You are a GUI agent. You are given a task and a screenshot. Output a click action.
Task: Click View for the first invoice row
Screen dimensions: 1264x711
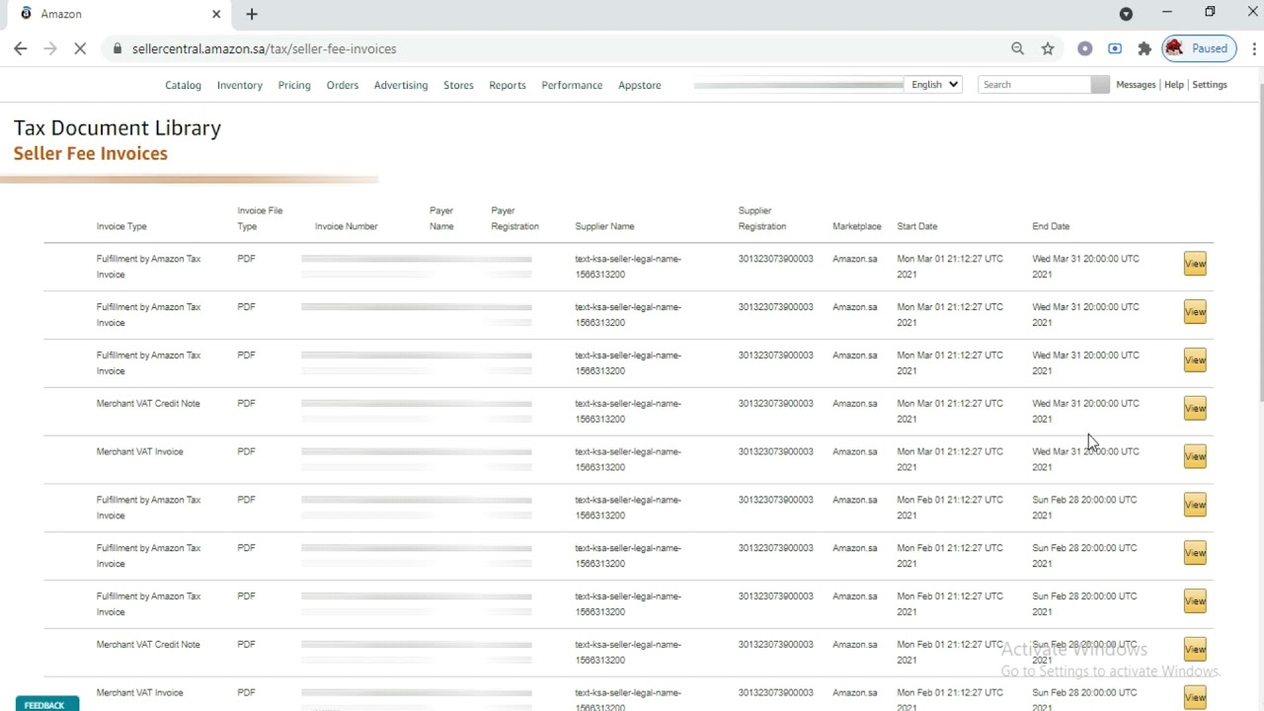click(1195, 264)
